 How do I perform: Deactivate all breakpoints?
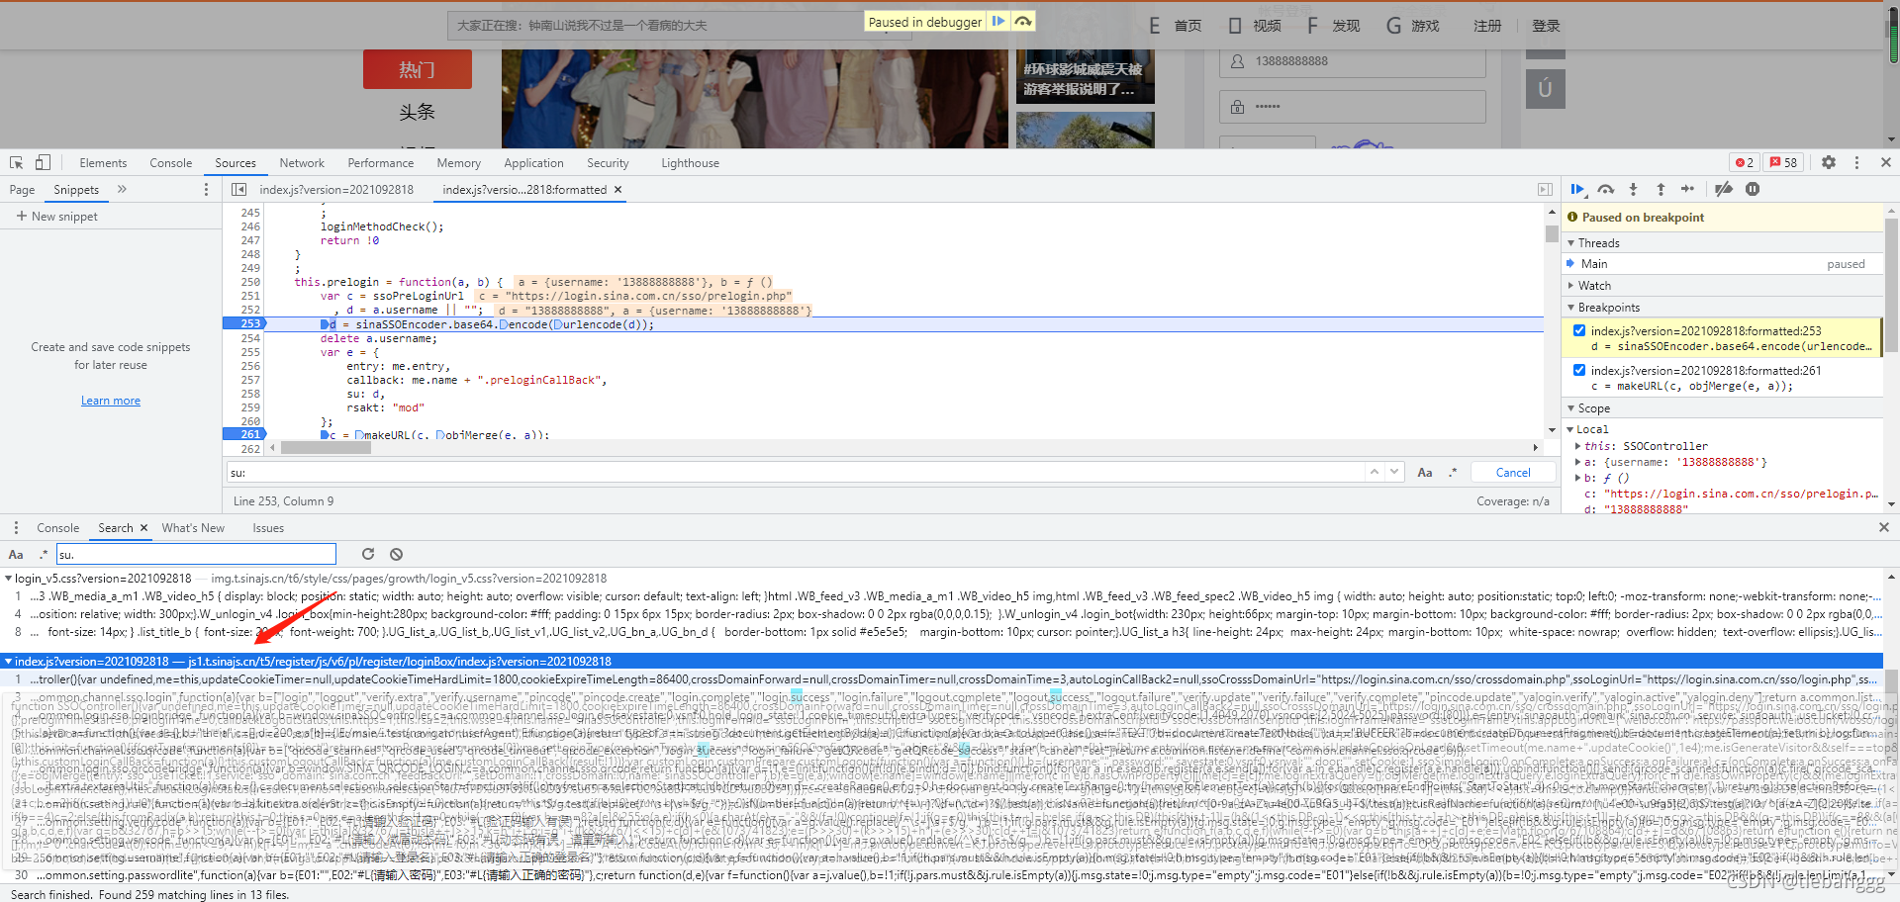coord(1724,189)
